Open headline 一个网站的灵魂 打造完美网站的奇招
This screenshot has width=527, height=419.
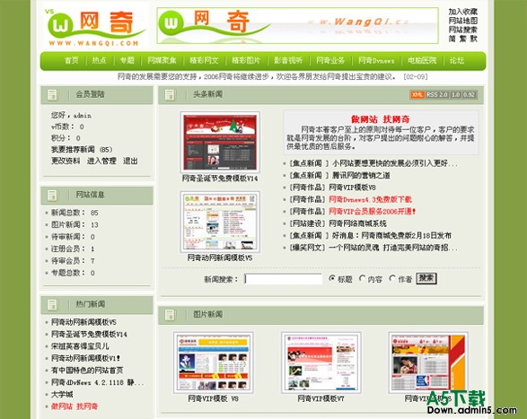393,248
